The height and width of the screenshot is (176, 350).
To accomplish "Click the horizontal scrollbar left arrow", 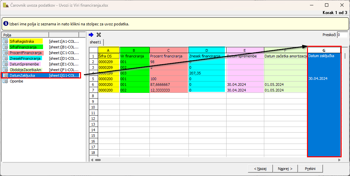I will pos(92,160).
